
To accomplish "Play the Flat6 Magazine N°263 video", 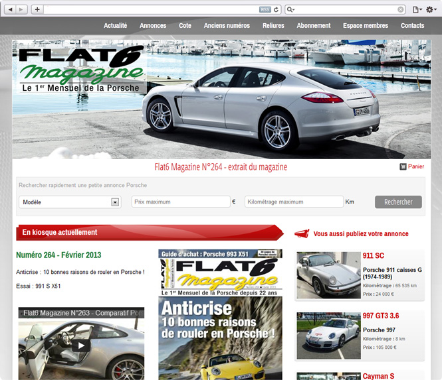I will pos(81,346).
